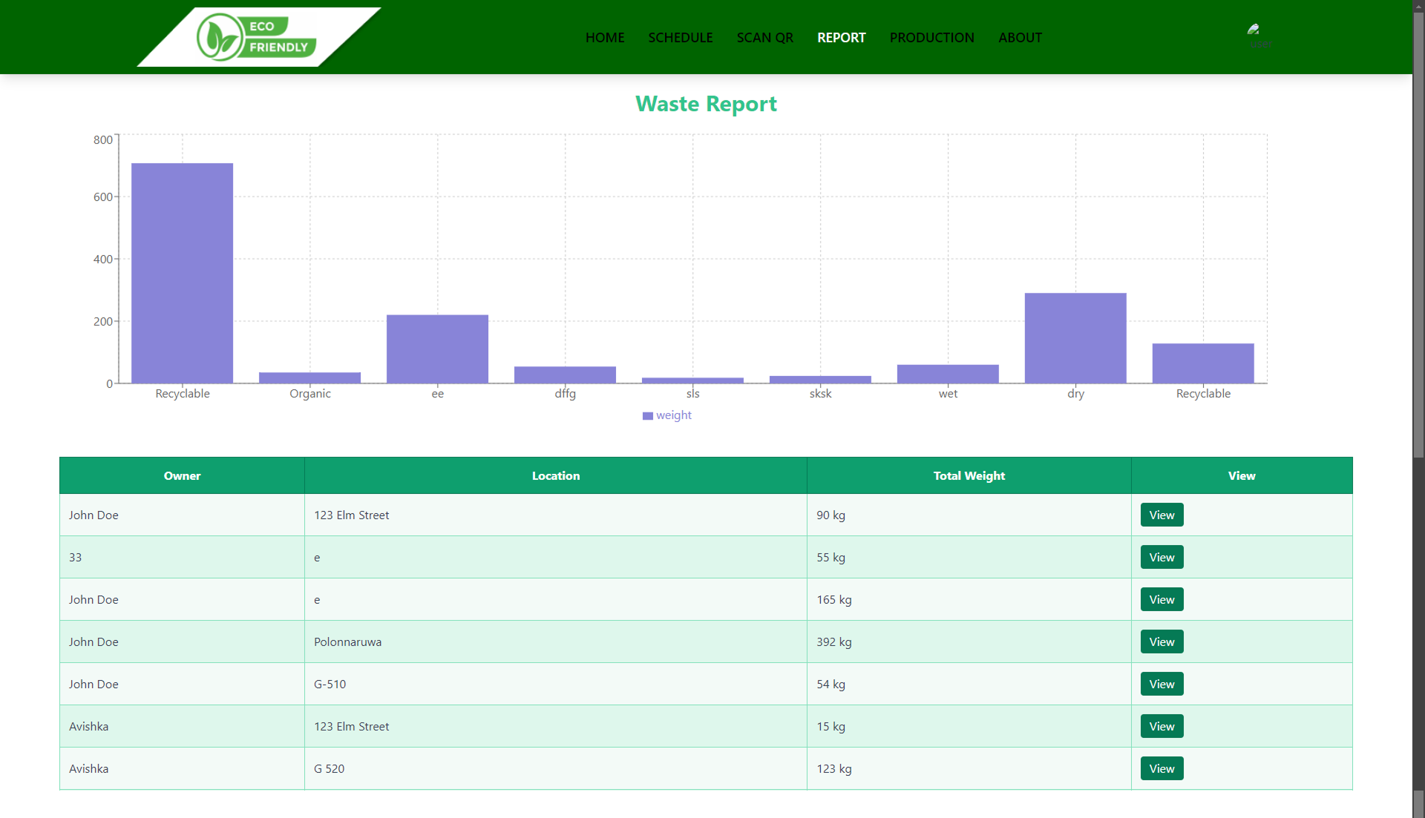This screenshot has height=818, width=1425.
Task: Open the SCAN QR page
Action: (764, 37)
